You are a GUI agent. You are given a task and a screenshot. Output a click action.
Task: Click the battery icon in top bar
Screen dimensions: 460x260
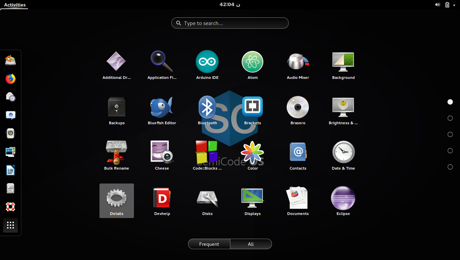[447, 5]
